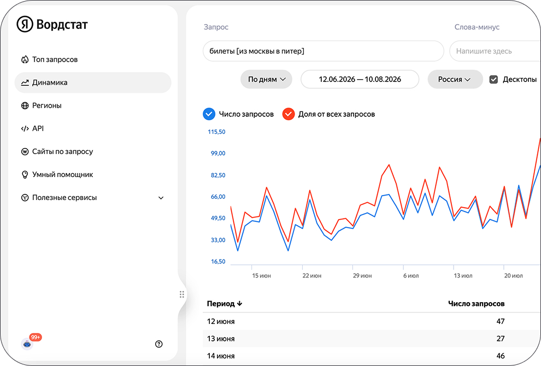Open the По дням period dropdown
Screen dimensions: 541x366
pyautogui.click(x=266, y=79)
